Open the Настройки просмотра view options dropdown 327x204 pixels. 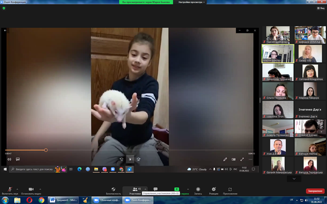(x=191, y=2)
